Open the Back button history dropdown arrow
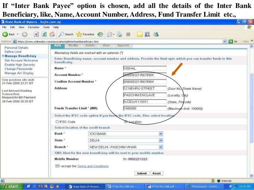The image size is (254, 190). coord(18,34)
